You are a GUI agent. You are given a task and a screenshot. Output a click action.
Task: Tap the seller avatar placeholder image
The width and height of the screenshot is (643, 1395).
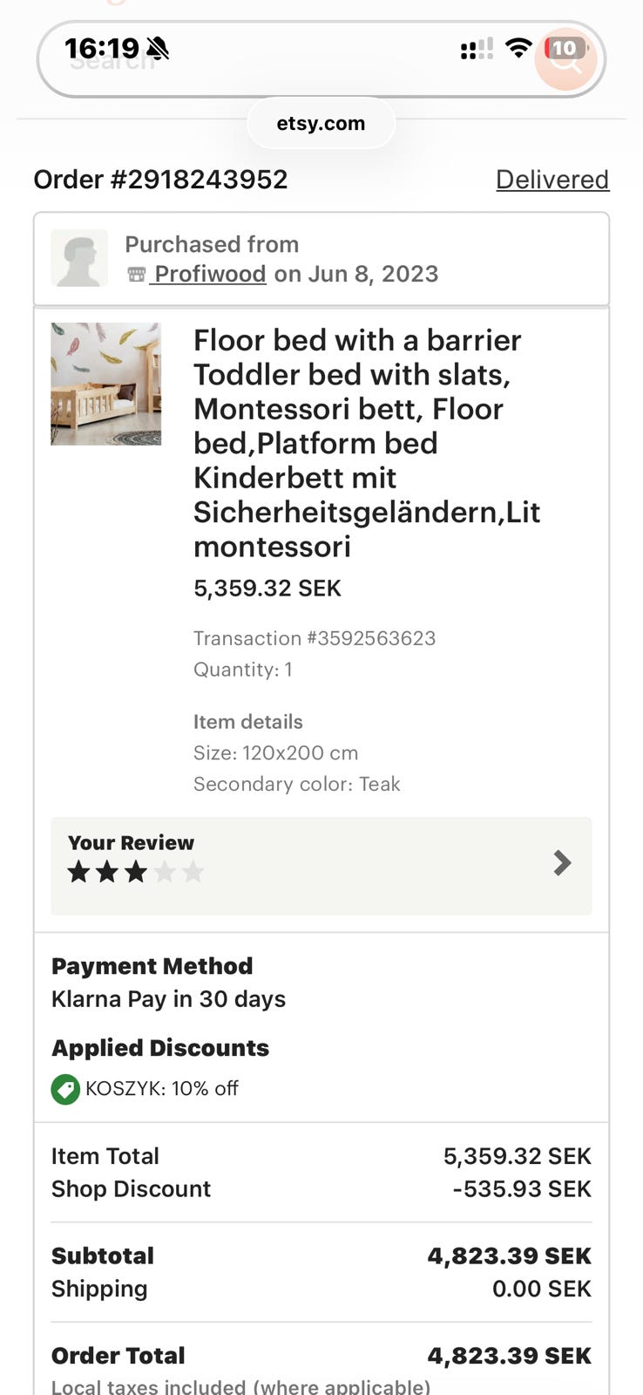pos(79,259)
